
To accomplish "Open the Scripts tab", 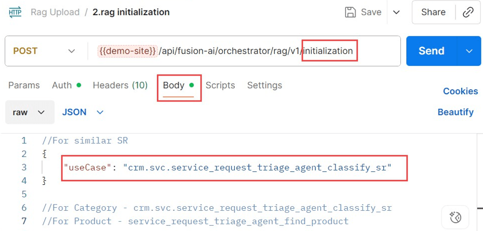I will (x=220, y=85).
